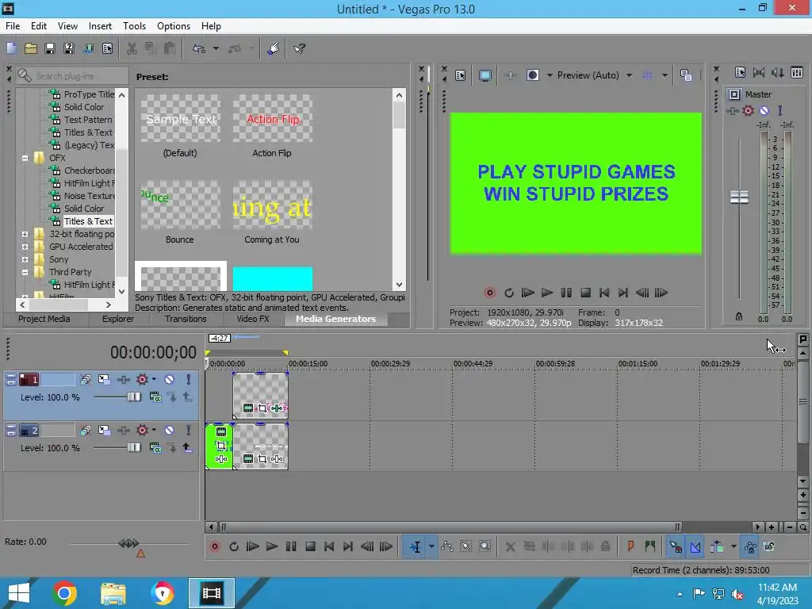Select the Coming at You preset thumbnail
This screenshot has width=812, height=609.
tap(273, 205)
